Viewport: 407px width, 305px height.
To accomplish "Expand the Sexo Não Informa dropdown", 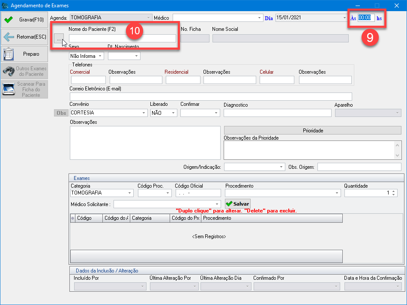I will (x=100, y=56).
